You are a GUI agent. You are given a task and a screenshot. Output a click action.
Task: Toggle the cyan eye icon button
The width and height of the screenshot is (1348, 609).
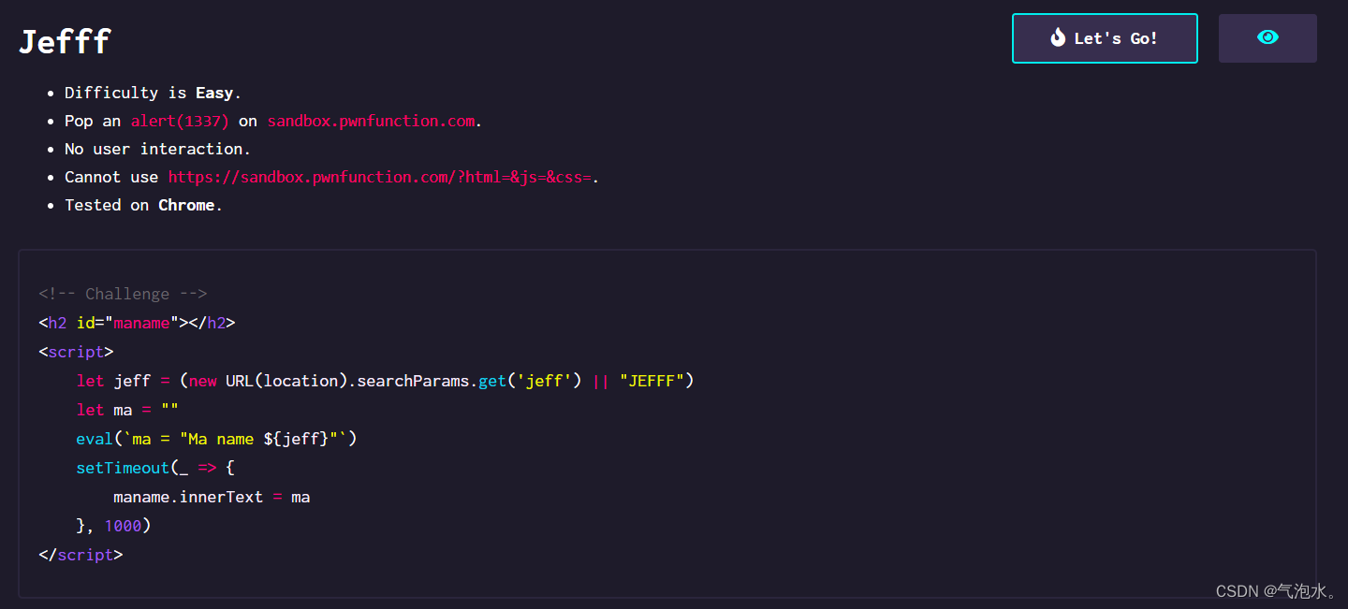tap(1267, 38)
